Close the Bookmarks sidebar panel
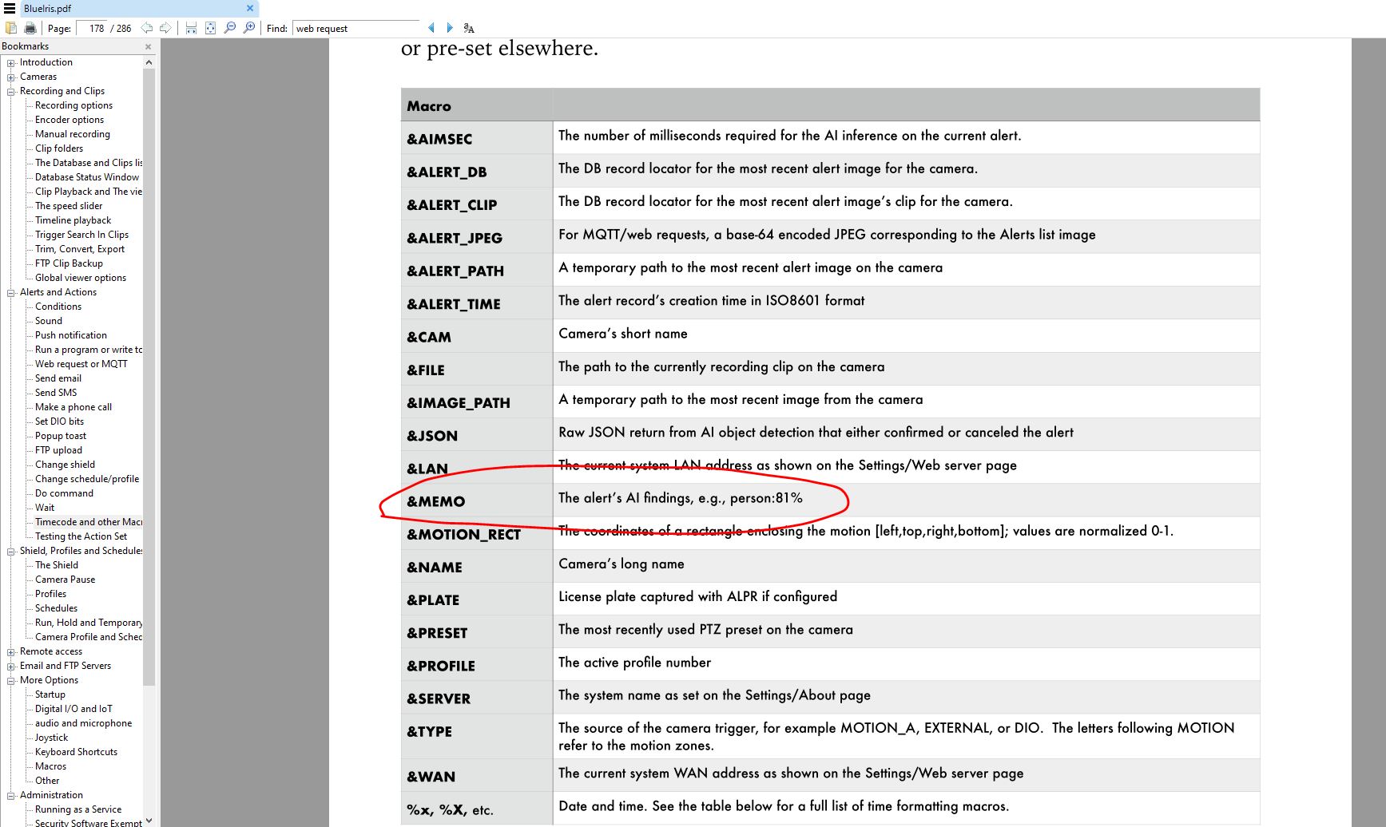Viewport: 1386px width, 827px height. pos(148,46)
